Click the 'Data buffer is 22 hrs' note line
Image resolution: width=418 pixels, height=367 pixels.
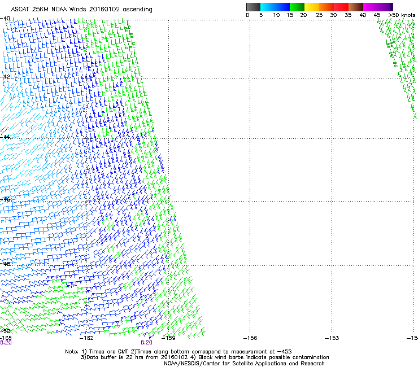click(x=204, y=357)
